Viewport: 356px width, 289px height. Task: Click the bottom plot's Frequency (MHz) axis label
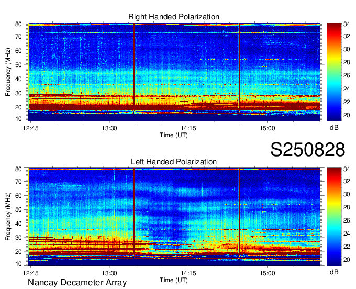point(8,217)
